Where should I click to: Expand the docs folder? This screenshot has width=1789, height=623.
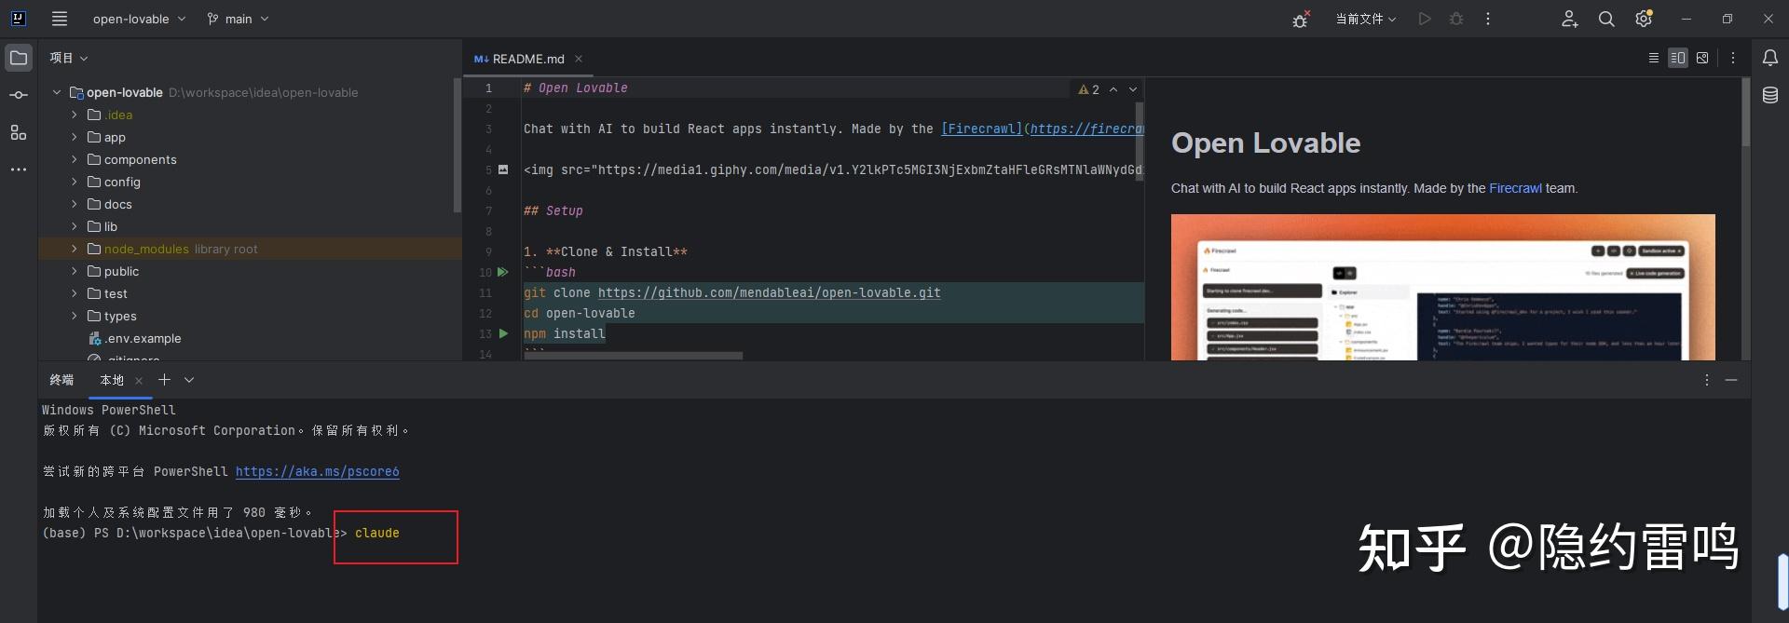click(x=75, y=204)
